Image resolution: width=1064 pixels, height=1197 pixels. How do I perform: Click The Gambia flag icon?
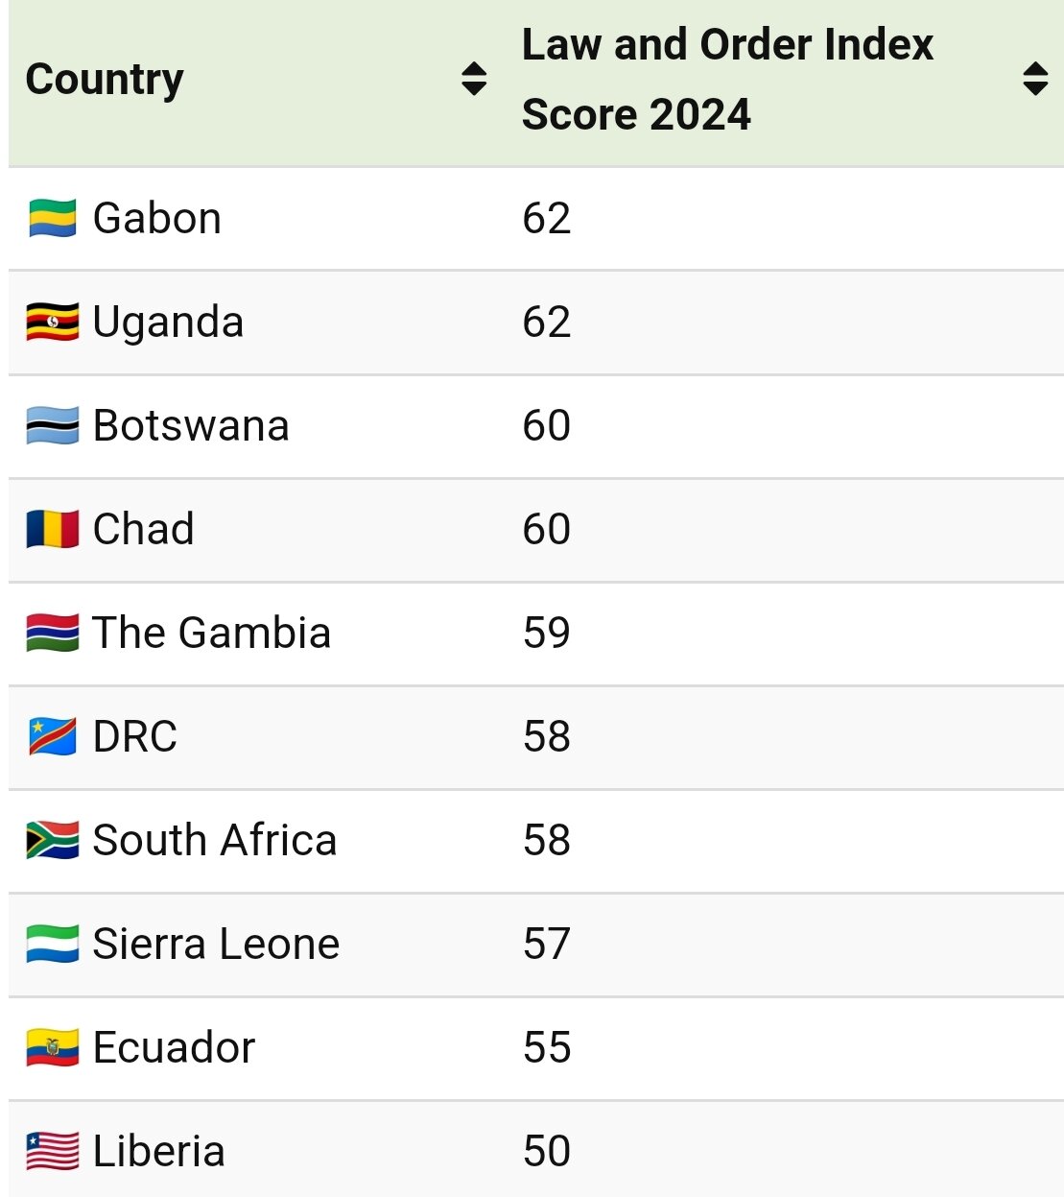pyautogui.click(x=53, y=634)
